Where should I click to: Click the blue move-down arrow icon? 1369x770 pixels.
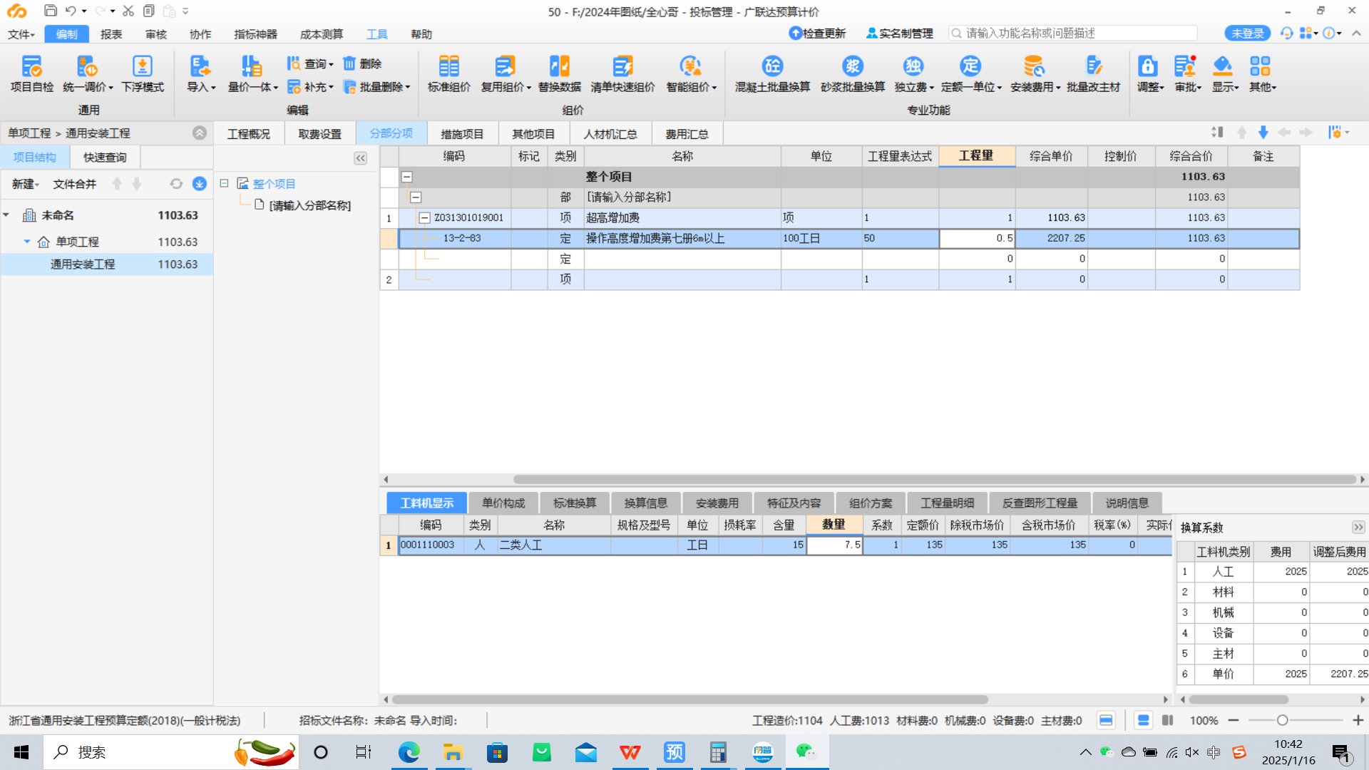click(1263, 133)
